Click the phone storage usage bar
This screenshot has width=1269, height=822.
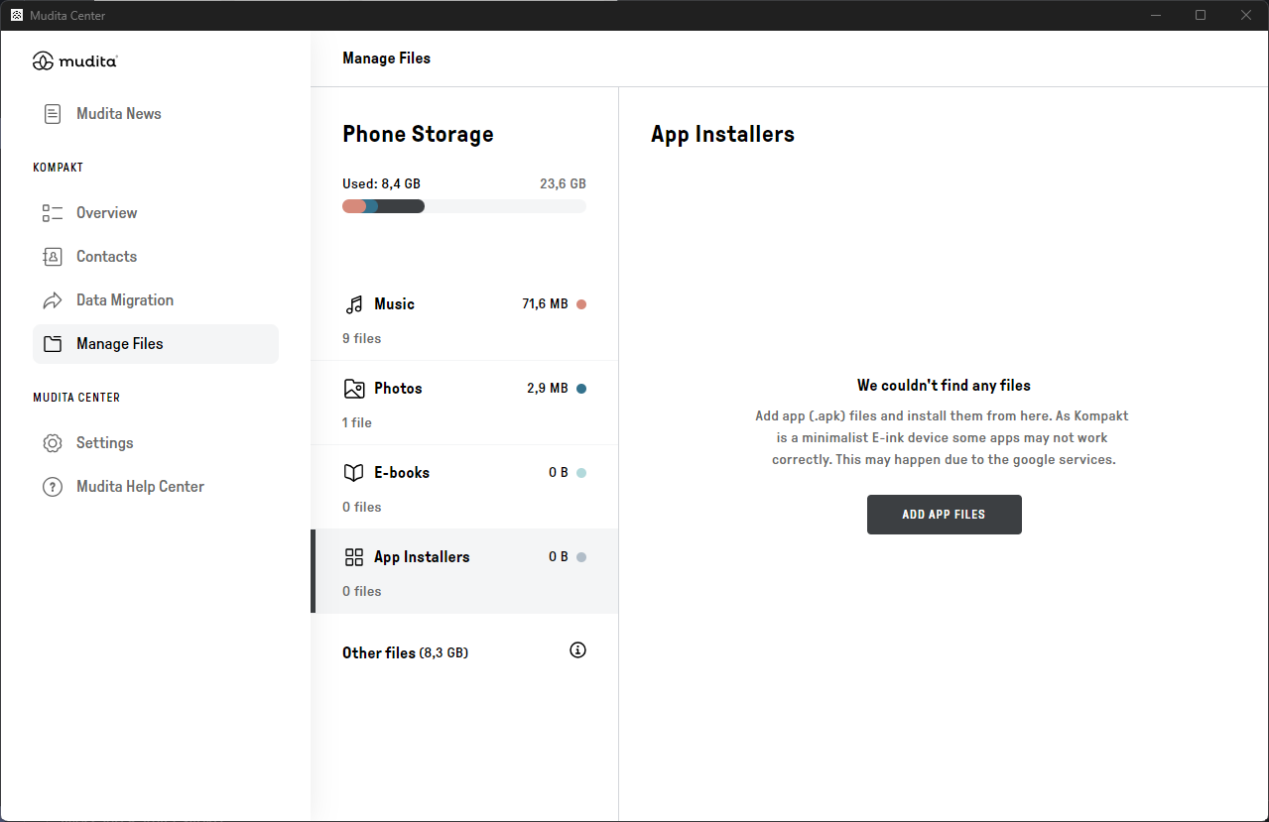(464, 206)
